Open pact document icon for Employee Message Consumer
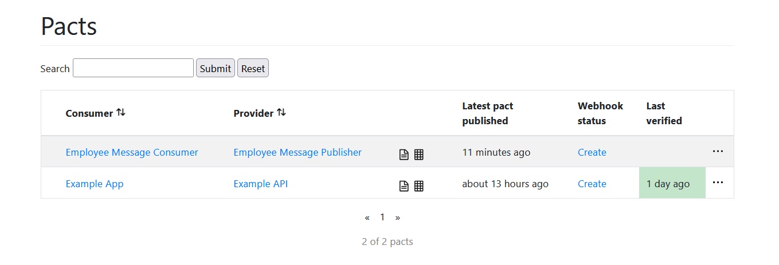 click(x=404, y=155)
